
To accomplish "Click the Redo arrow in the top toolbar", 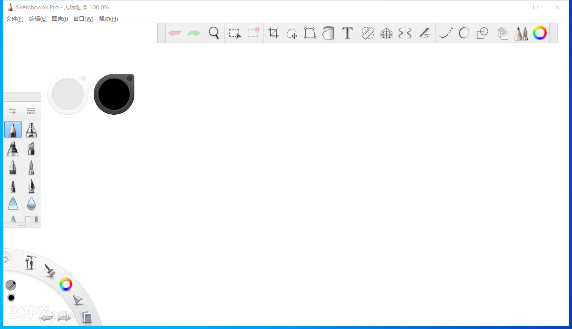I will pos(194,33).
